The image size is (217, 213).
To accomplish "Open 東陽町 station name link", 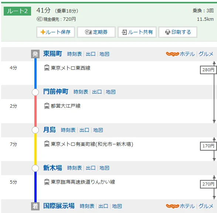I will point(52,54).
